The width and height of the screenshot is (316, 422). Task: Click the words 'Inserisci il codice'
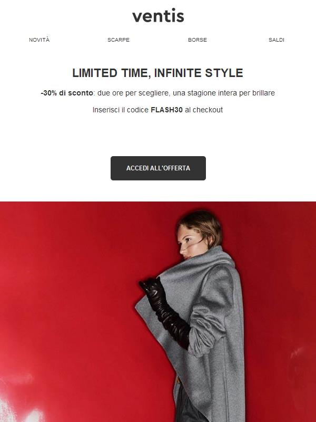click(x=121, y=110)
